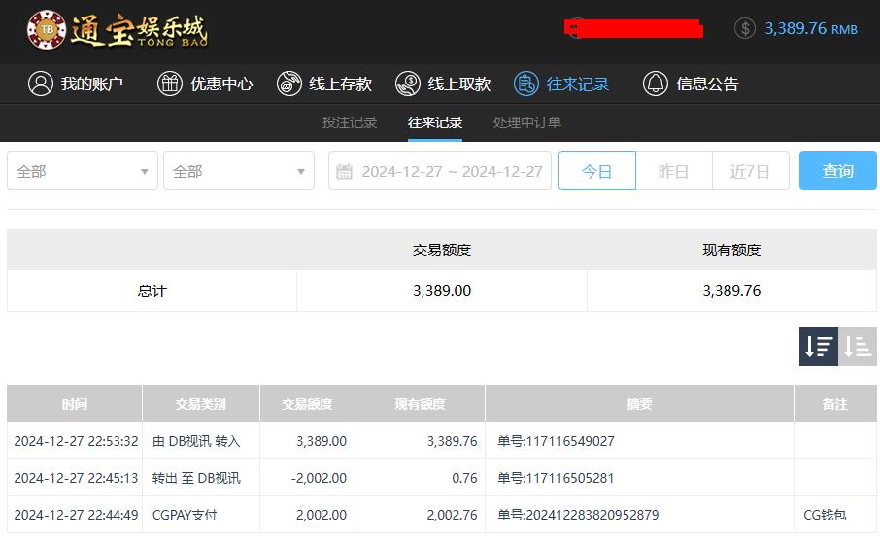
Task: Click time 2024-12-27 22:45:13
Action: (x=76, y=478)
